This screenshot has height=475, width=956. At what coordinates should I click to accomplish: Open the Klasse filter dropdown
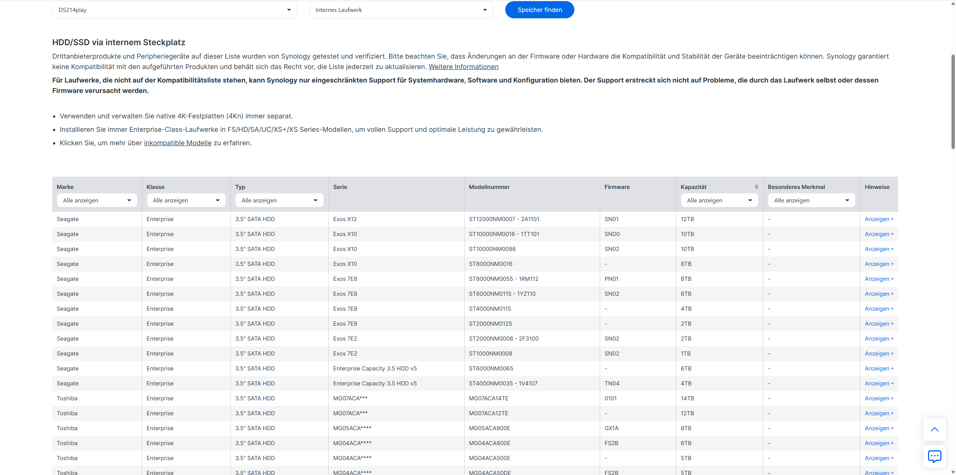point(186,201)
